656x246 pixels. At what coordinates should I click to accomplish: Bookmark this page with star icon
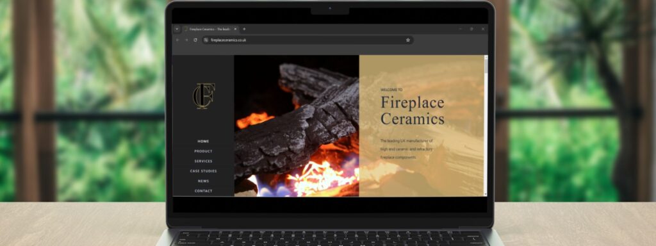point(408,40)
